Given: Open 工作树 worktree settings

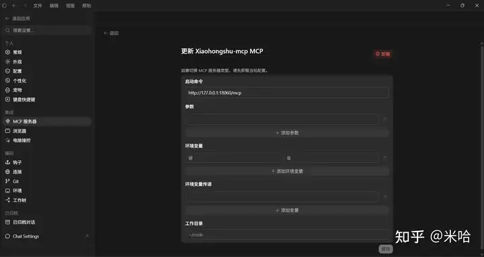Looking at the screenshot, I should pos(47,201).
